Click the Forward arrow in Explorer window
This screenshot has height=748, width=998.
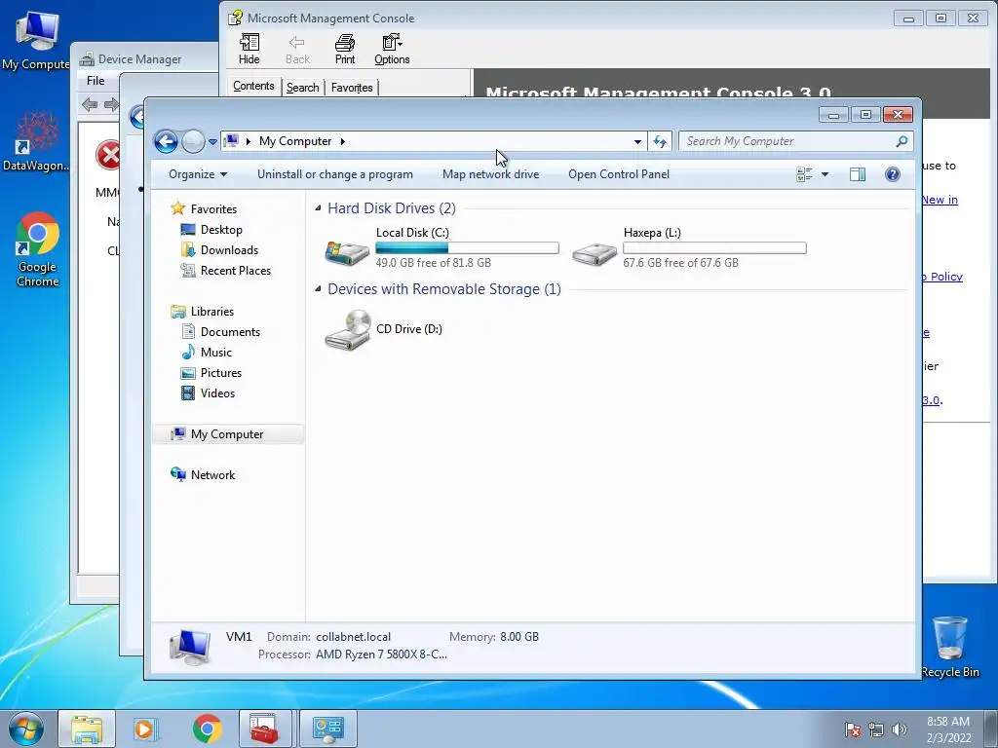point(193,141)
